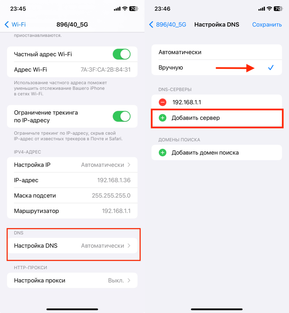Tap green plus icon for Добавить домен поиска
The image size is (289, 313).
point(163,152)
